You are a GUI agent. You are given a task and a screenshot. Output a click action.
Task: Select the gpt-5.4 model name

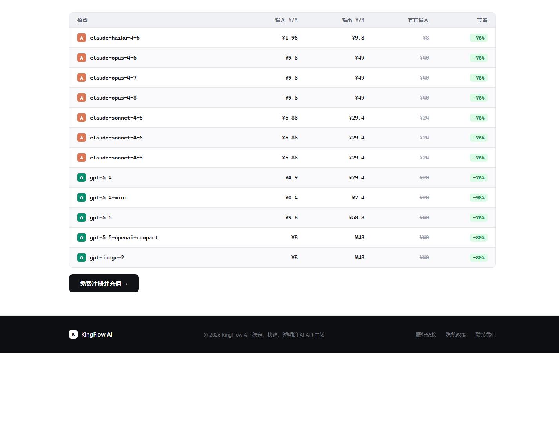[x=101, y=177]
